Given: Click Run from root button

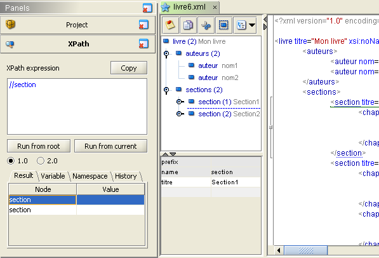Looking at the screenshot, I should (x=39, y=146).
